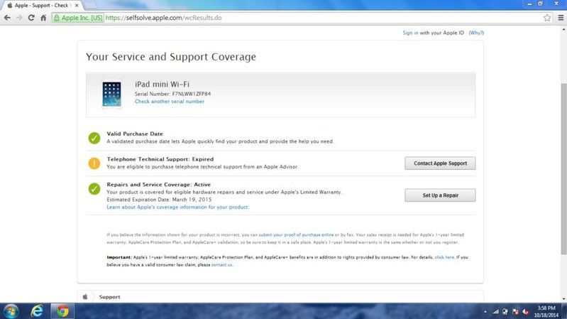
Task: Click the Serial Number F7NLWW1ZFP84 text
Action: tap(173, 94)
